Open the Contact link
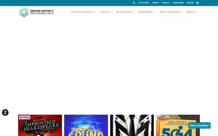The width and height of the screenshot is (218, 136). [166, 3]
